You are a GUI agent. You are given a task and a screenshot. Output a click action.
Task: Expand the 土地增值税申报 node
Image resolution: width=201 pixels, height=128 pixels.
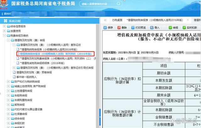coord(8,91)
